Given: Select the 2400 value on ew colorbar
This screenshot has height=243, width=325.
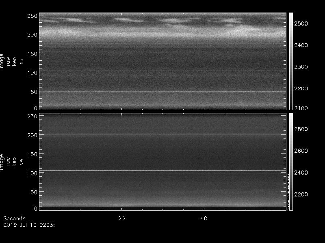Looking at the screenshot, I should point(301,173).
